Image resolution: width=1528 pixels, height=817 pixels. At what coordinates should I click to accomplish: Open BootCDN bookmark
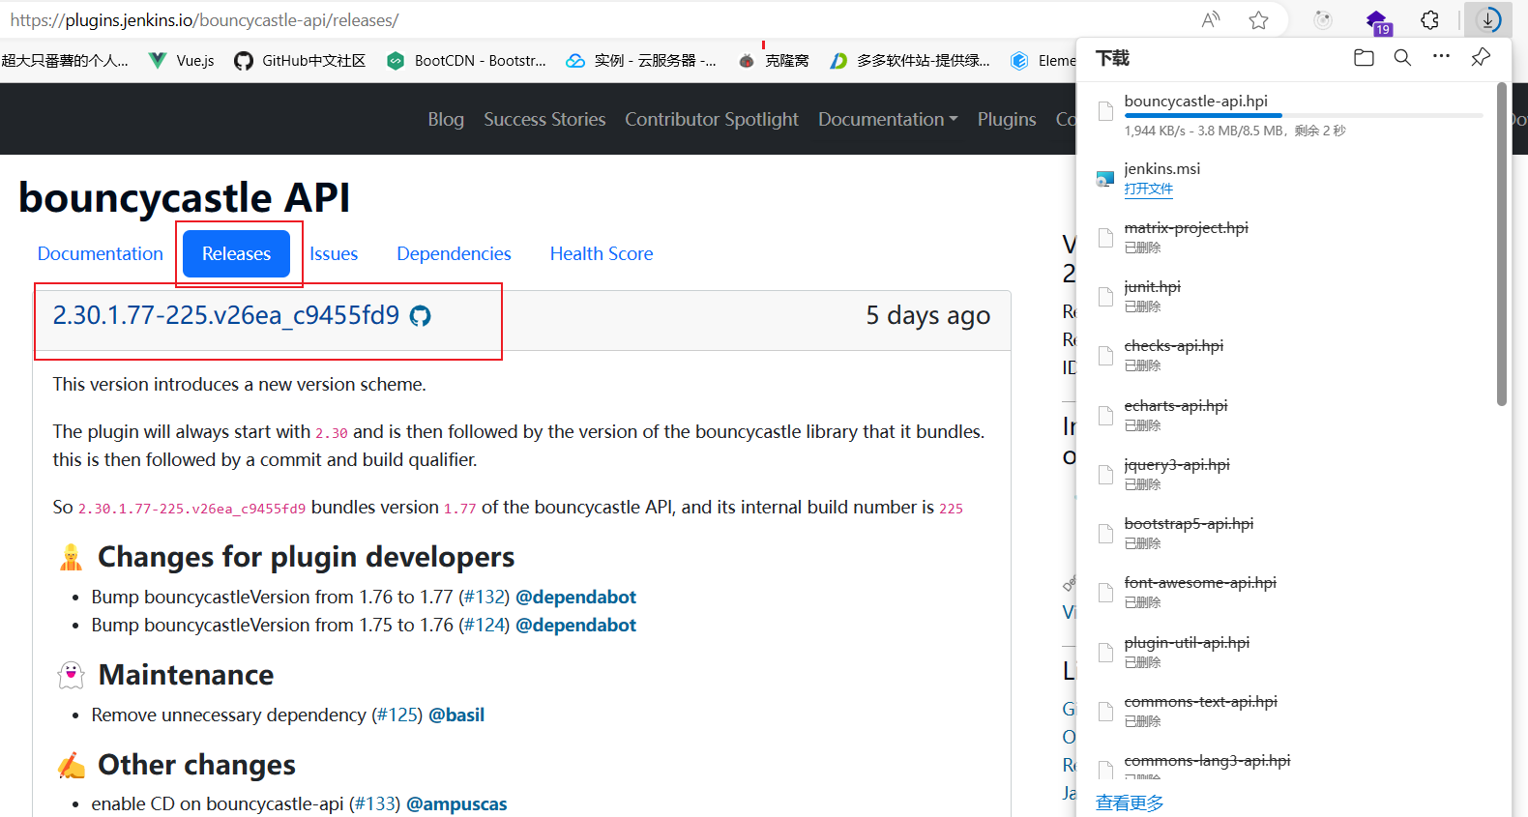(466, 61)
